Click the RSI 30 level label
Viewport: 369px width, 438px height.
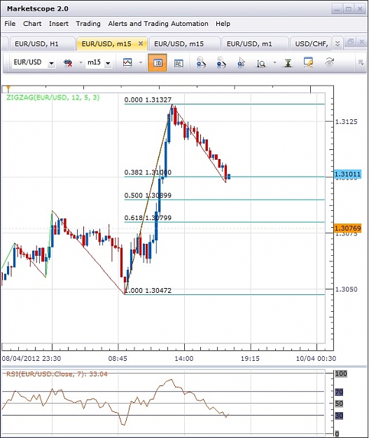click(339, 416)
